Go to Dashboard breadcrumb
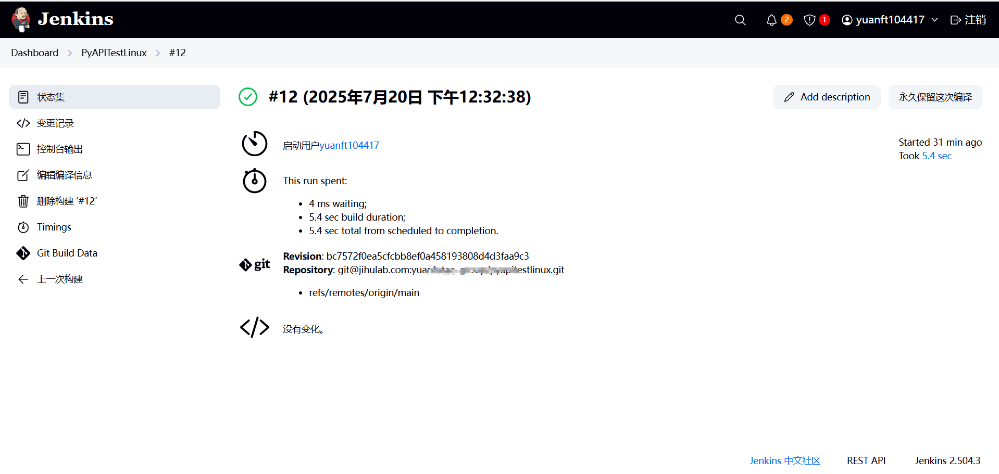Image resolution: width=999 pixels, height=474 pixels. [x=35, y=53]
